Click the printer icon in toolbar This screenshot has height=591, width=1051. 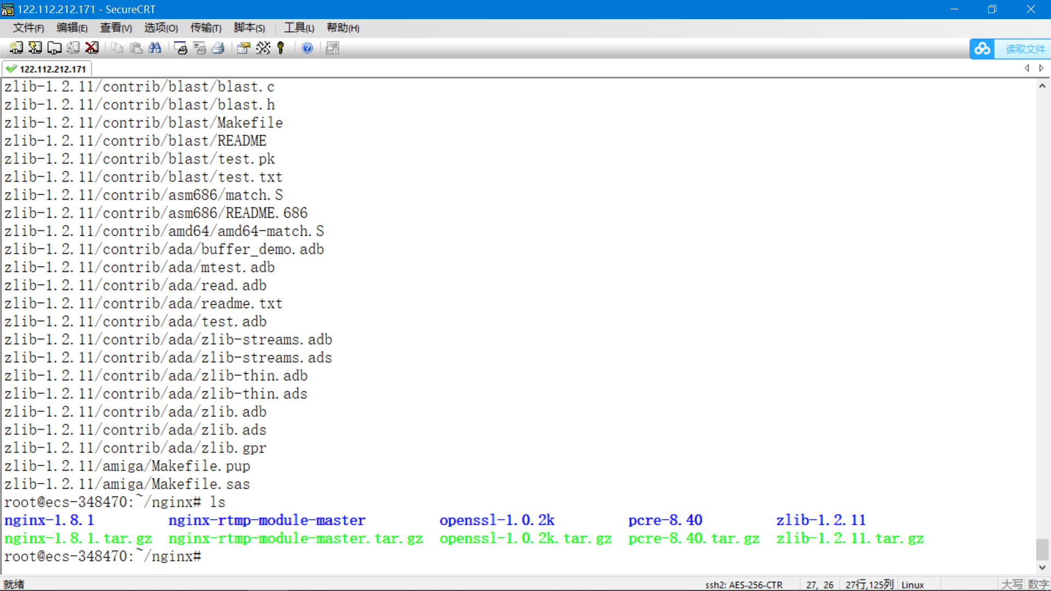218,48
